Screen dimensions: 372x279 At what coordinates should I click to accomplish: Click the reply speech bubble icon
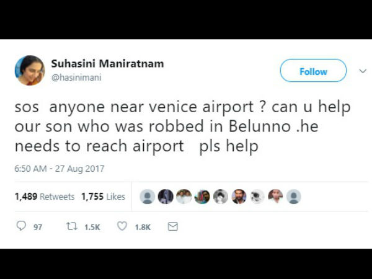point(21,226)
